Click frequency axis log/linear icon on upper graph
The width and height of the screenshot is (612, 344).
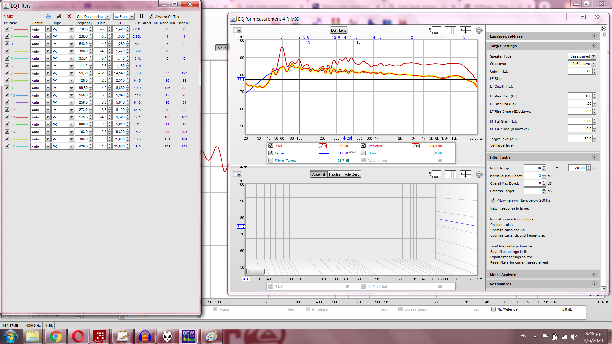[450, 30]
